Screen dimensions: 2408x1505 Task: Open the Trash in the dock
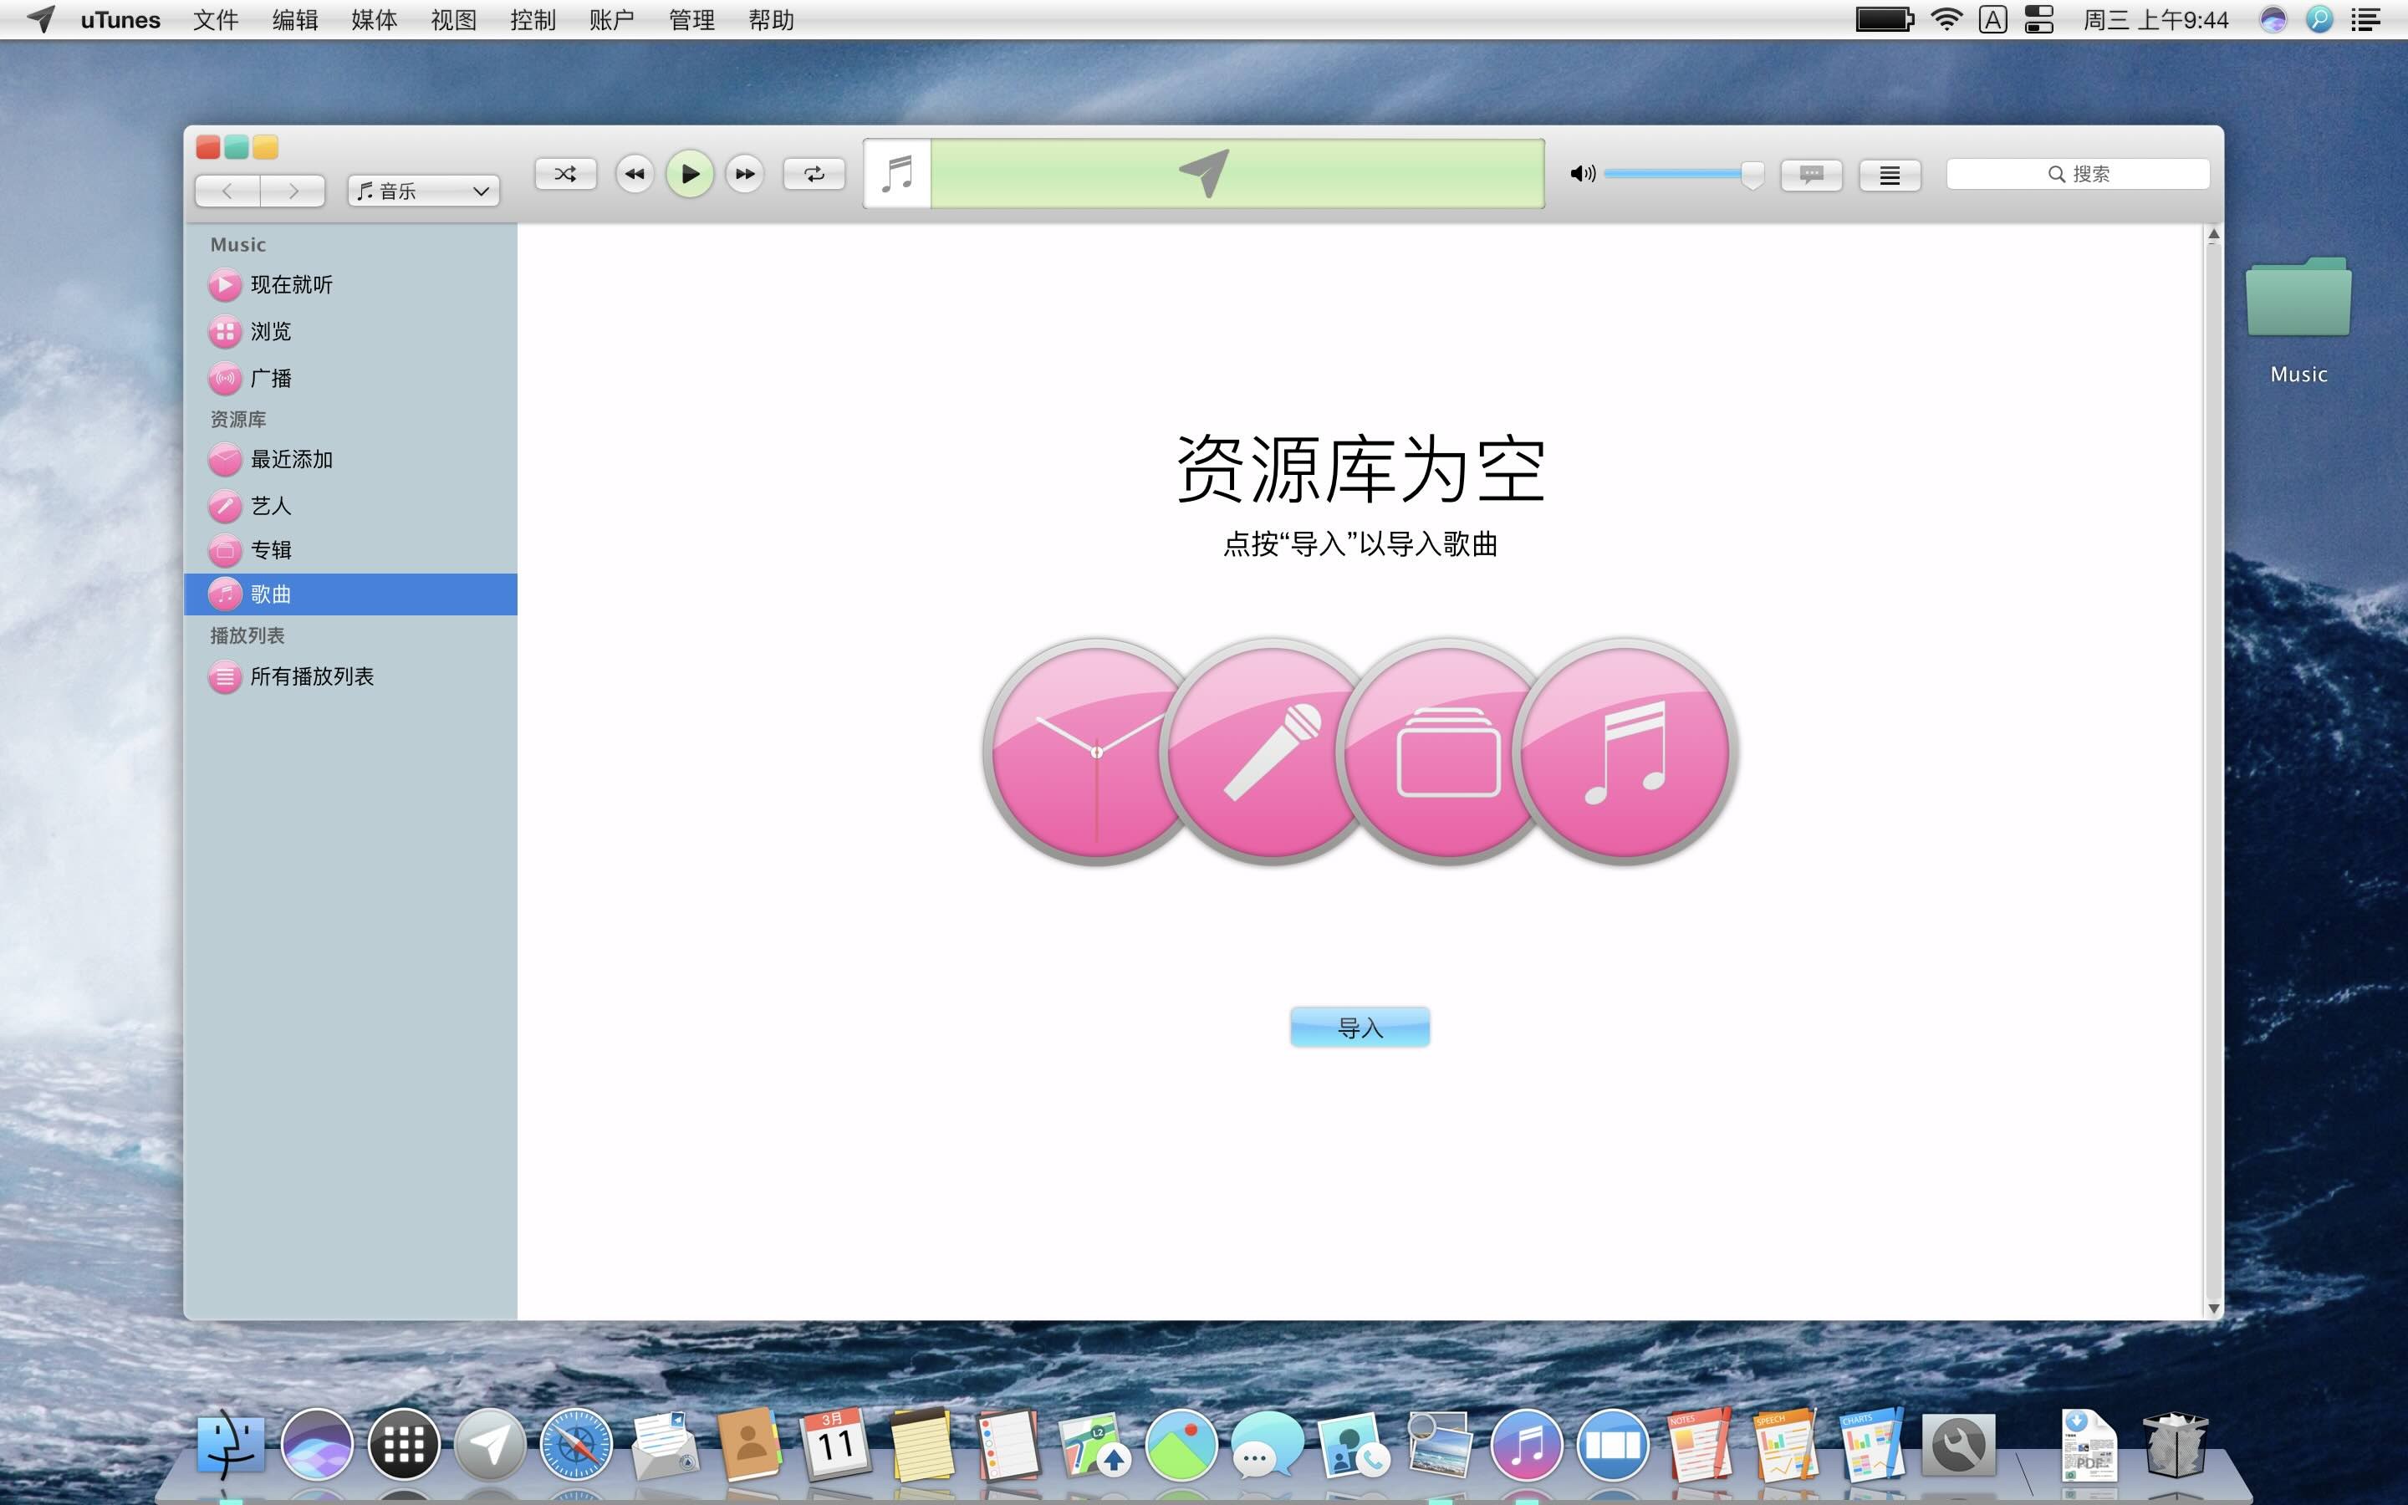tap(2176, 1444)
